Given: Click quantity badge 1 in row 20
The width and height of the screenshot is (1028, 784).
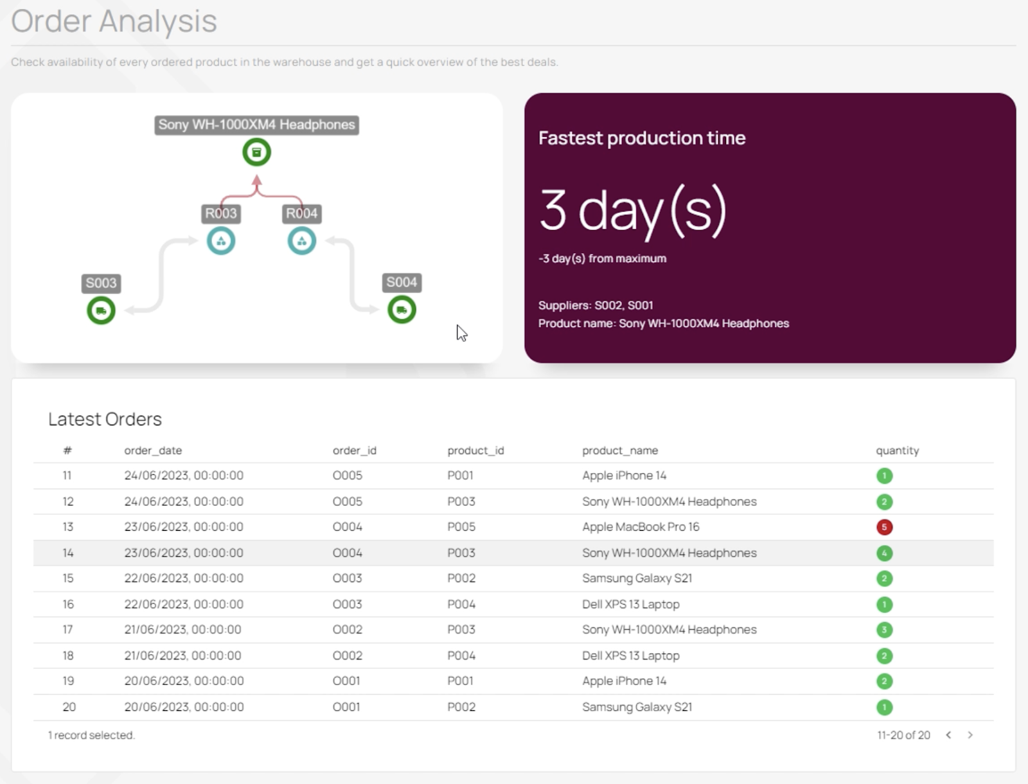Looking at the screenshot, I should [x=884, y=707].
